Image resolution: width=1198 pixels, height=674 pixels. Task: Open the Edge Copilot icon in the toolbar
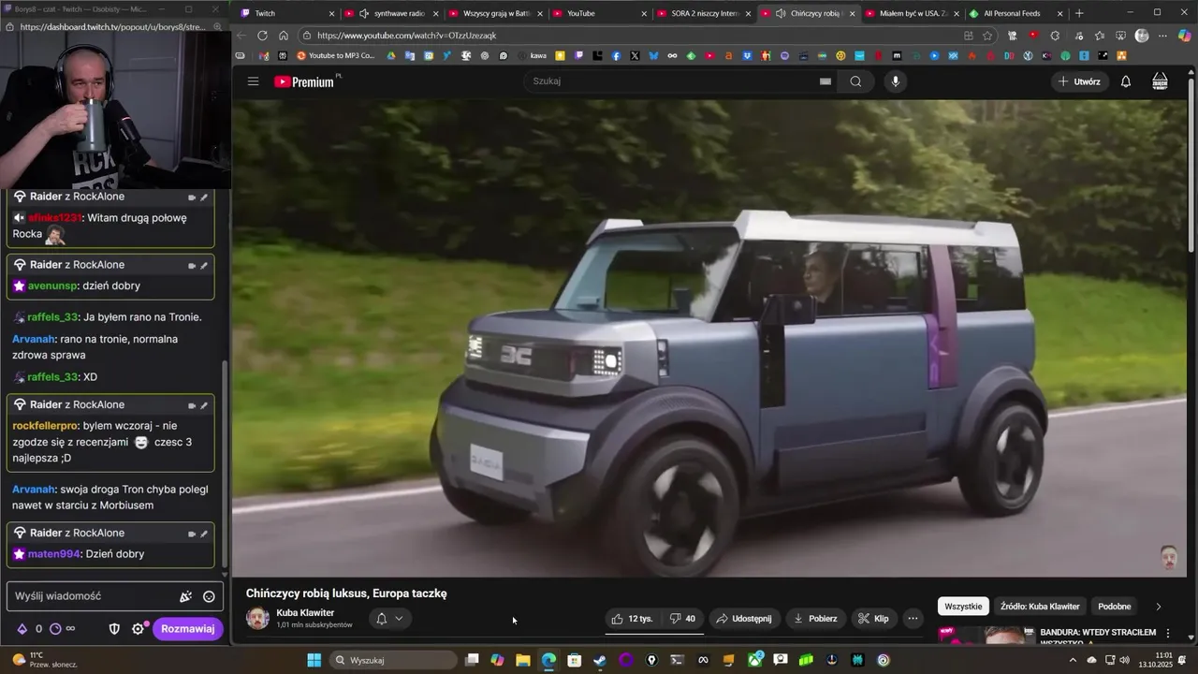1184,36
